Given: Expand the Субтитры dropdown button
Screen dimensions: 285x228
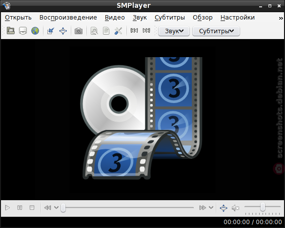Looking at the screenshot, I should pos(216,31).
